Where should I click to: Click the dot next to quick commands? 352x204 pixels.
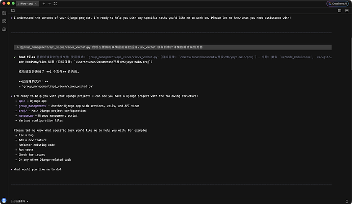coord(28,201)
